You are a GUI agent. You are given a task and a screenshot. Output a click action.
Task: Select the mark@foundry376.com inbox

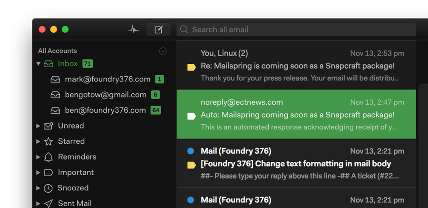[x=107, y=79]
